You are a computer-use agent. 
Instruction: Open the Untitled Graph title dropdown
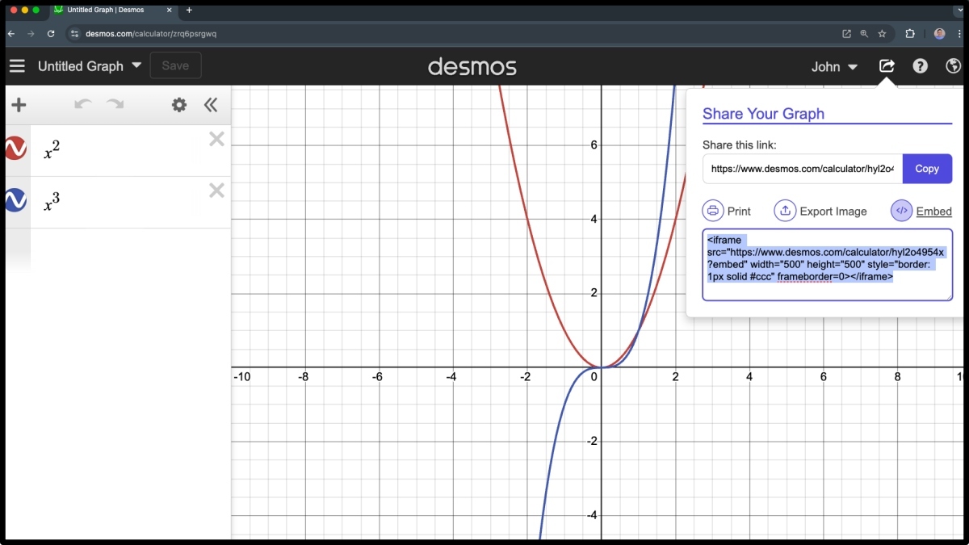pos(134,66)
